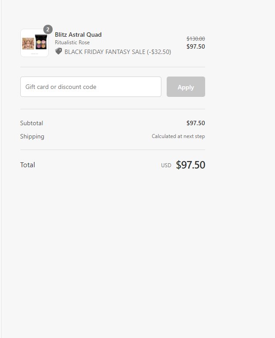The height and width of the screenshot is (338, 275).
Task: Click the Subtotal label
Action: (32, 123)
